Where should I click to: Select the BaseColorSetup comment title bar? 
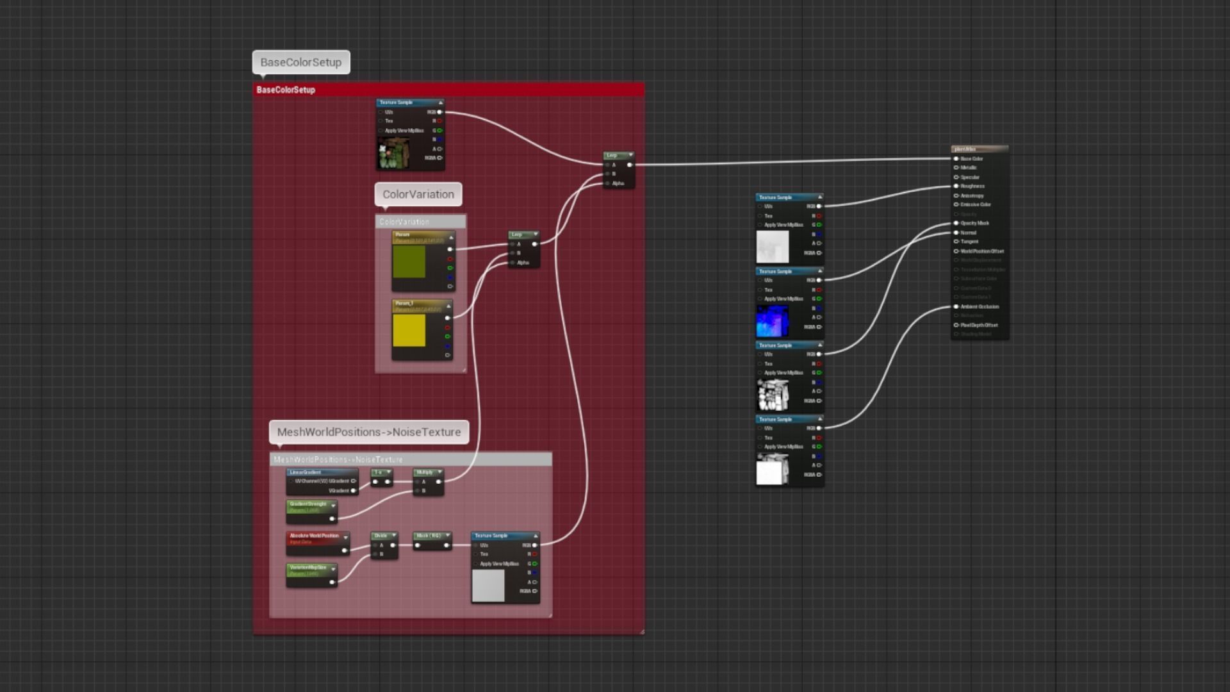coord(448,90)
